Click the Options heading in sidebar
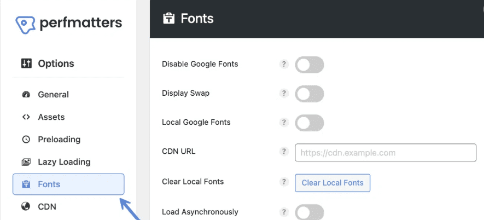 (x=56, y=63)
